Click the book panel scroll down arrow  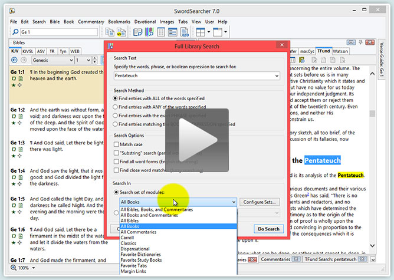coord(372,246)
